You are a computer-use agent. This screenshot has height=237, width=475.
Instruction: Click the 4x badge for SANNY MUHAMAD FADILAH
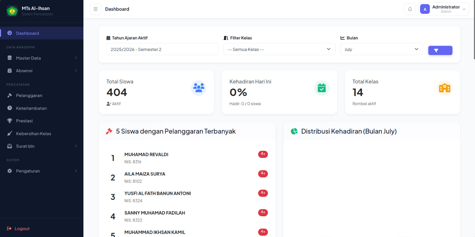click(263, 212)
